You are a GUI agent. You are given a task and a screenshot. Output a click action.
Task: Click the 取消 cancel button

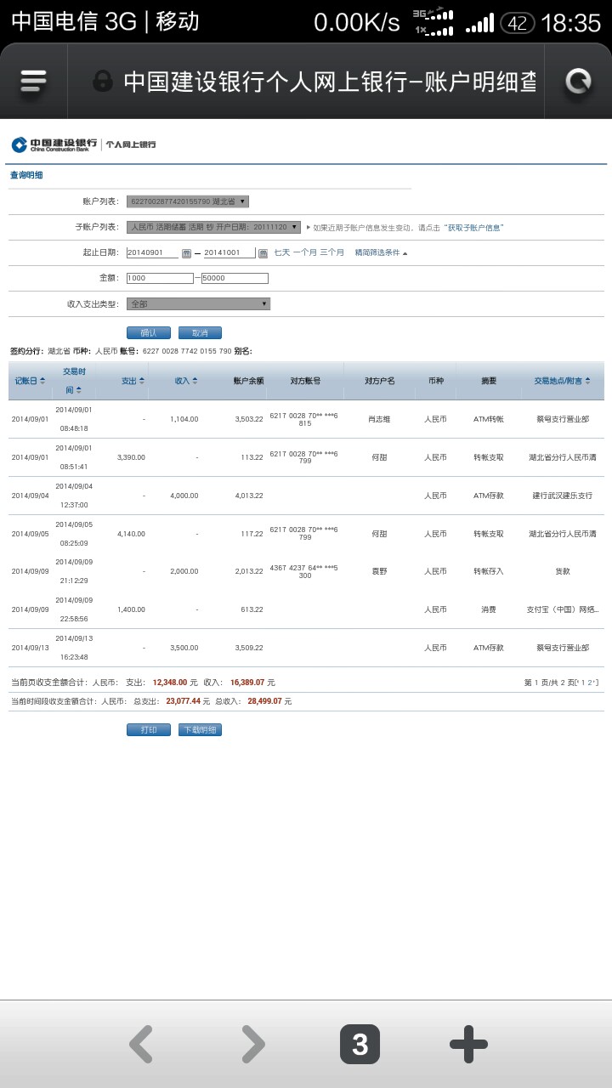[200, 332]
